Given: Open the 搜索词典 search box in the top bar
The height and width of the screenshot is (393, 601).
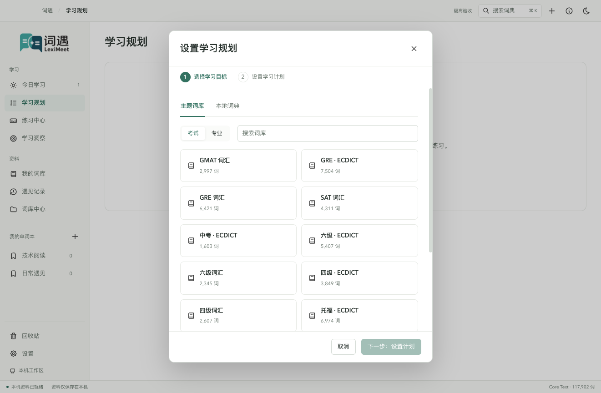Looking at the screenshot, I should [510, 10].
